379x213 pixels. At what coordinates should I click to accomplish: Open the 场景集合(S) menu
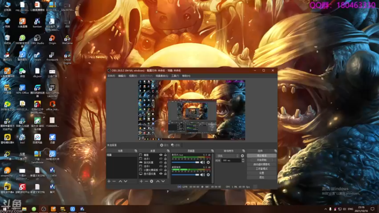(162, 76)
